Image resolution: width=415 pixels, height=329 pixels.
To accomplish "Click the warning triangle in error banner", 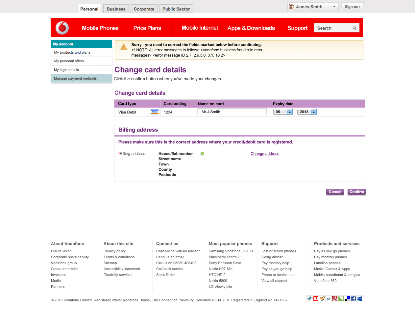I will coord(124,47).
